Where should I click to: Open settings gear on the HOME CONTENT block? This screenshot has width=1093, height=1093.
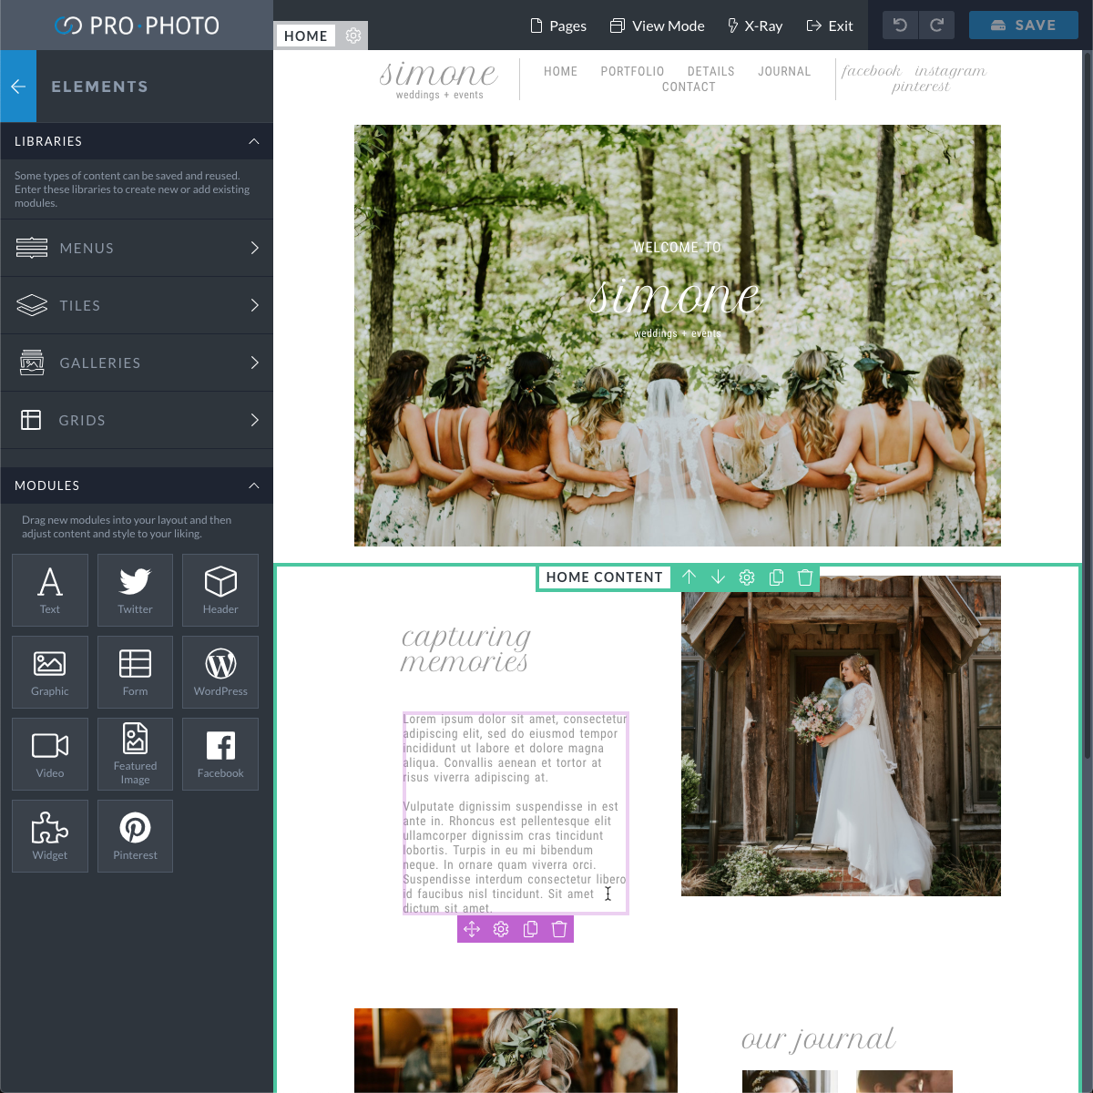(747, 577)
